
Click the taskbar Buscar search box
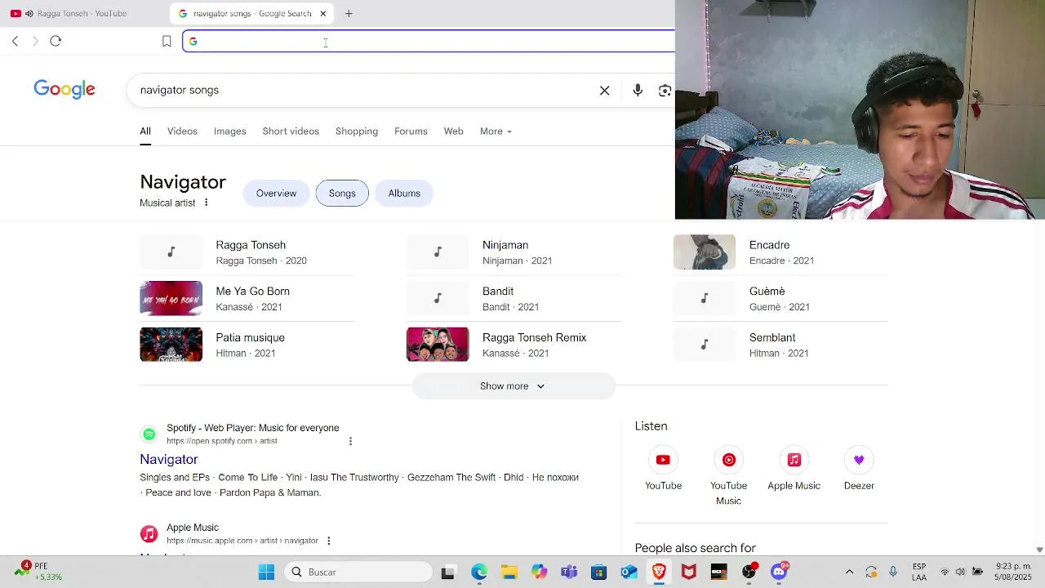pos(358,572)
